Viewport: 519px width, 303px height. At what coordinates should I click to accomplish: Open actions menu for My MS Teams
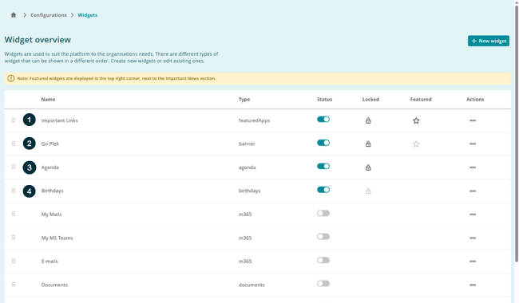pyautogui.click(x=473, y=238)
